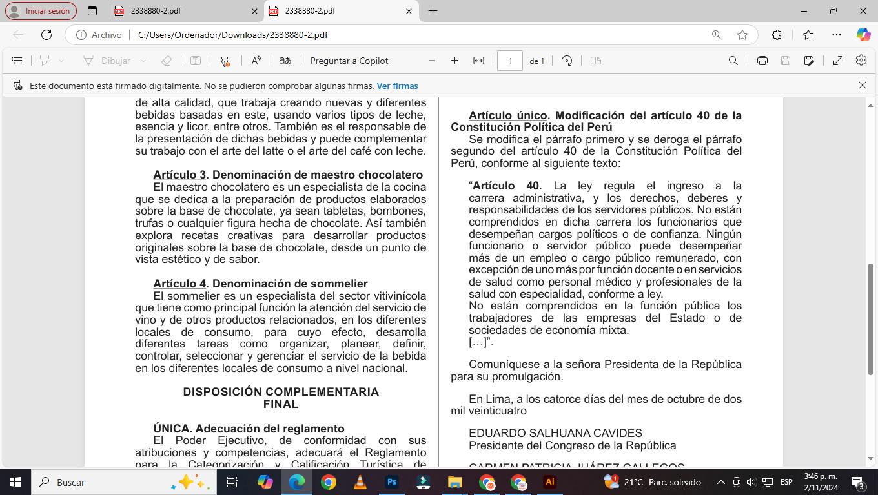Open Windows Task View

tap(232, 482)
